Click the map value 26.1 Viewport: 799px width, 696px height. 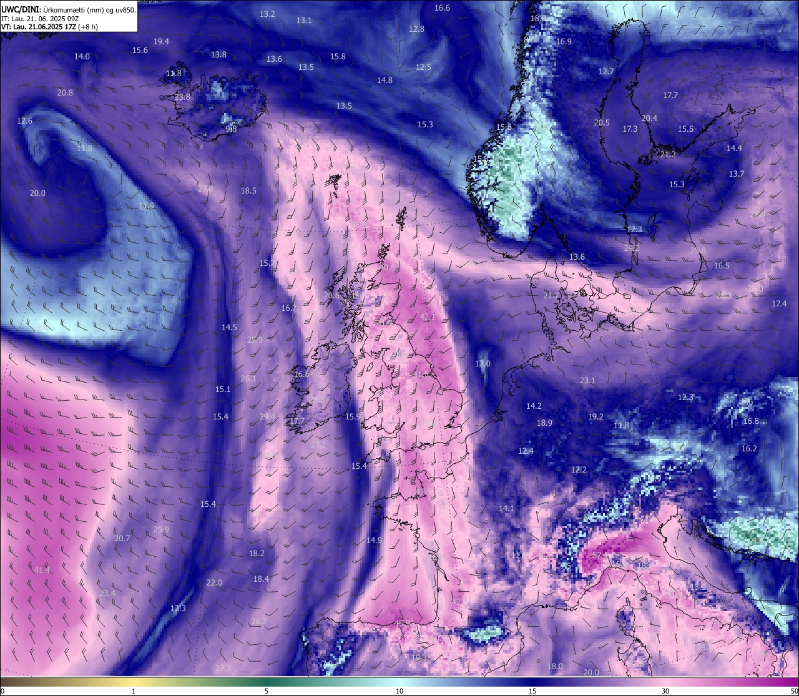pos(248,378)
